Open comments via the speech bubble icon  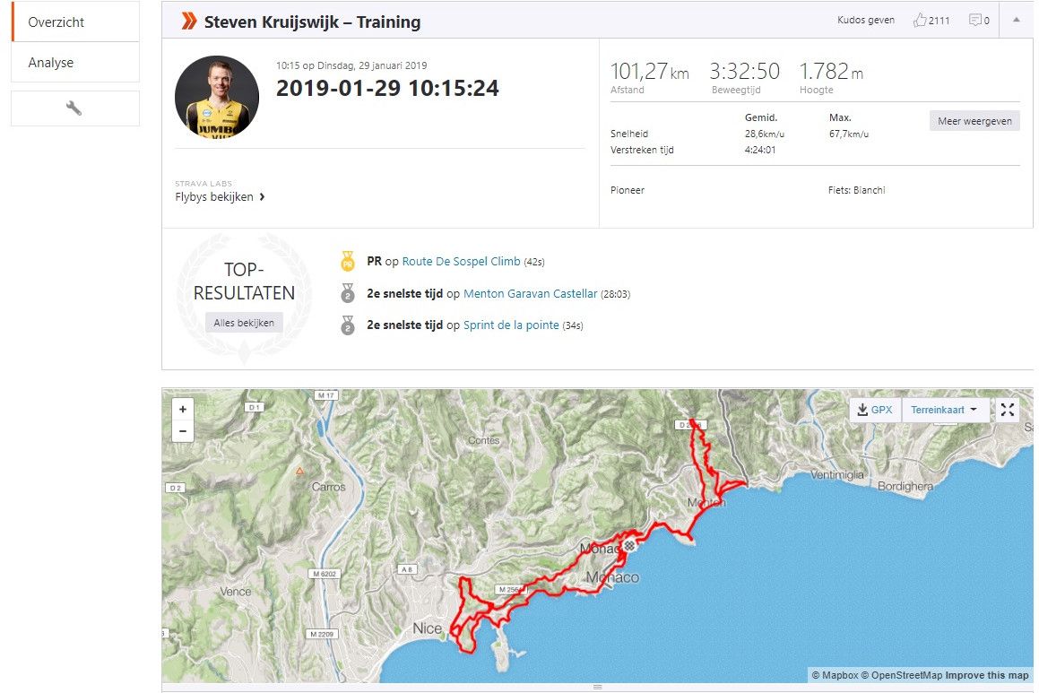point(976,20)
